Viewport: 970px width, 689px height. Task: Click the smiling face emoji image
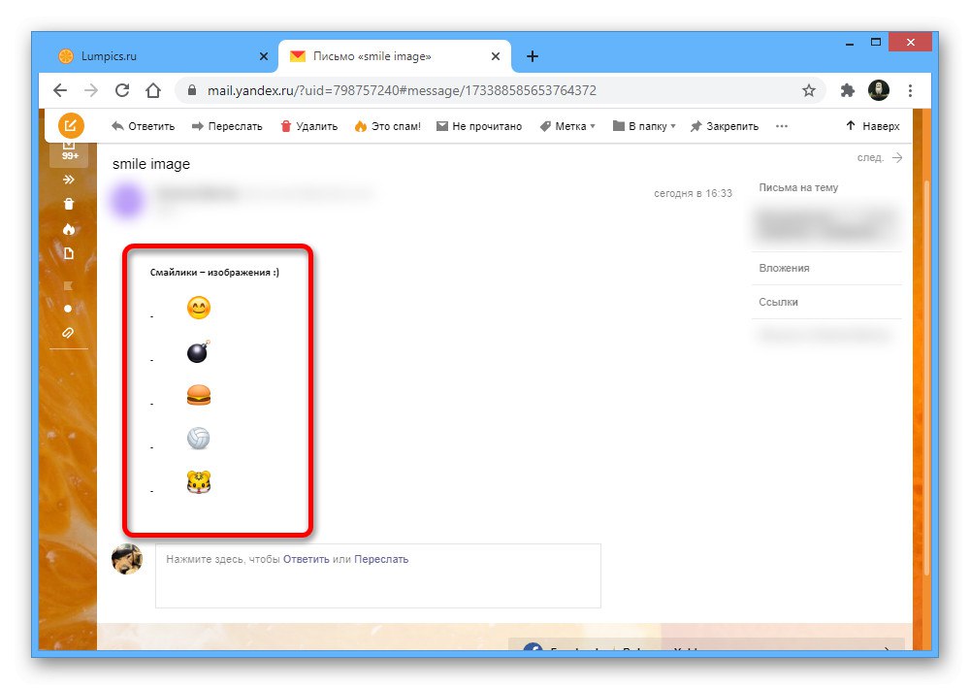point(199,308)
